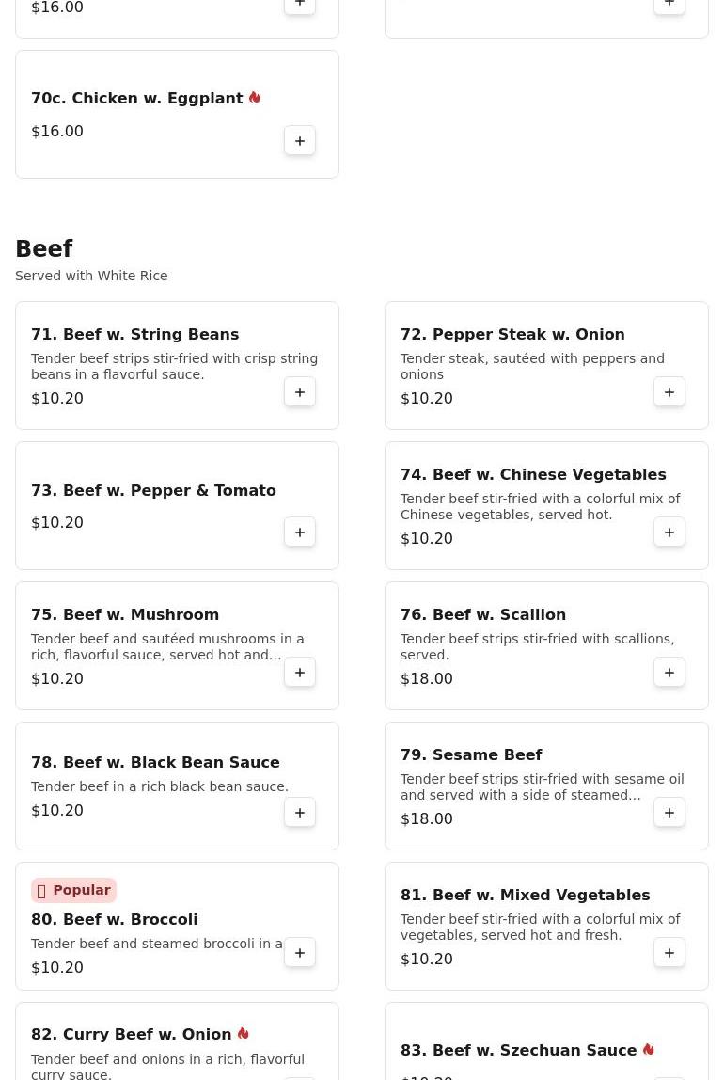
Task: Open the 82. Curry Beef w. Onion card
Action: click(x=177, y=1040)
